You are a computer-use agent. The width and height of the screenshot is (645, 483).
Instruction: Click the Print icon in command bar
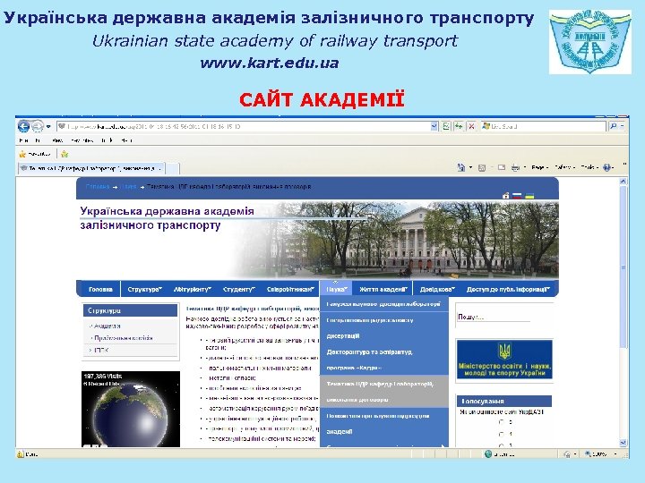tap(515, 167)
